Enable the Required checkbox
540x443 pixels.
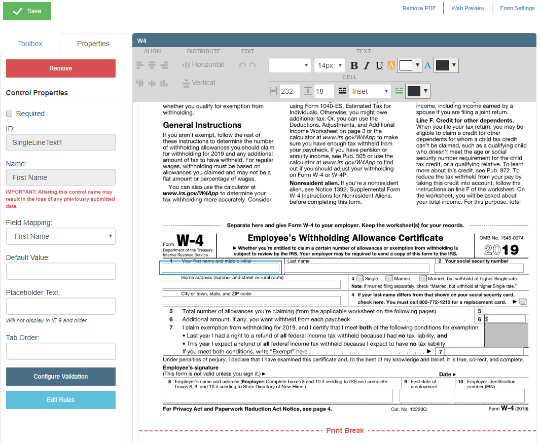pyautogui.click(x=9, y=114)
